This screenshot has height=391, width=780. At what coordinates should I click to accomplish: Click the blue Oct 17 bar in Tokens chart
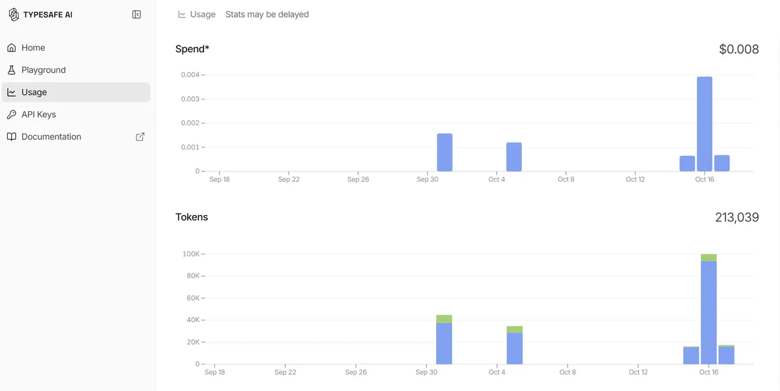(726, 355)
